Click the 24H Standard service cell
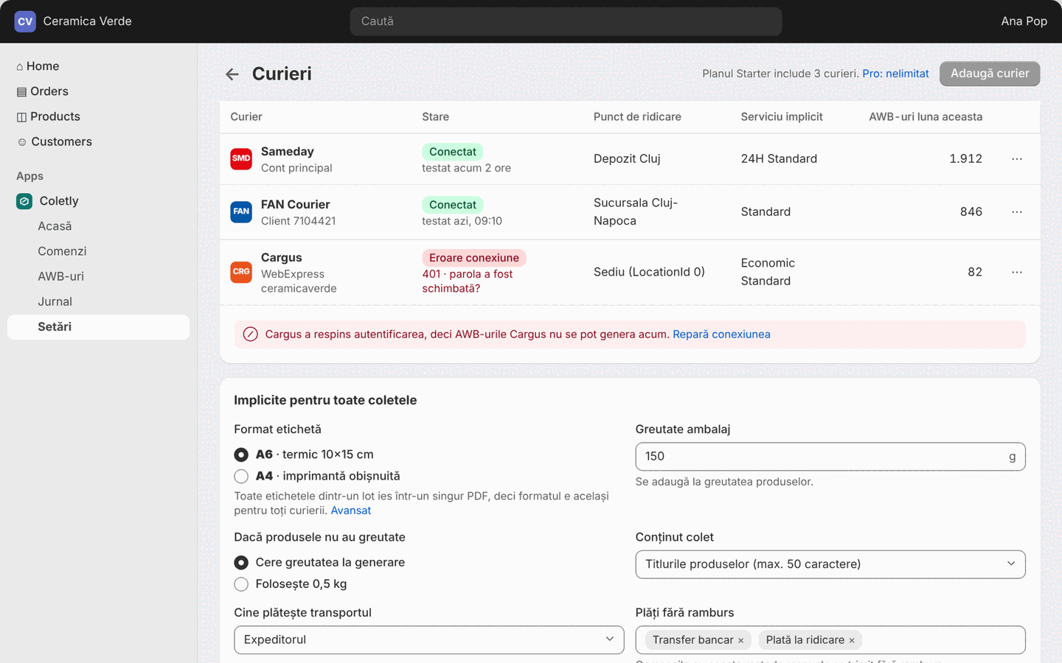The image size is (1062, 663). click(779, 159)
